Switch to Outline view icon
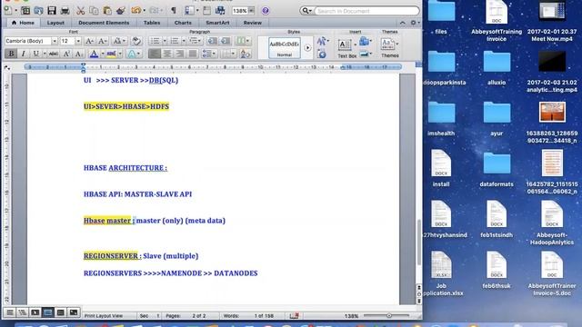The image size is (582, 327). point(22,312)
